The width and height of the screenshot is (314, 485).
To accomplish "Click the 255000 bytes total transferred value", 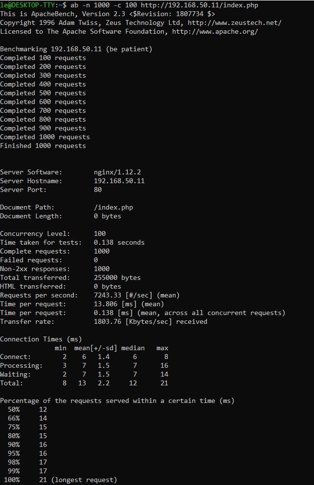I will pyautogui.click(x=117, y=278).
